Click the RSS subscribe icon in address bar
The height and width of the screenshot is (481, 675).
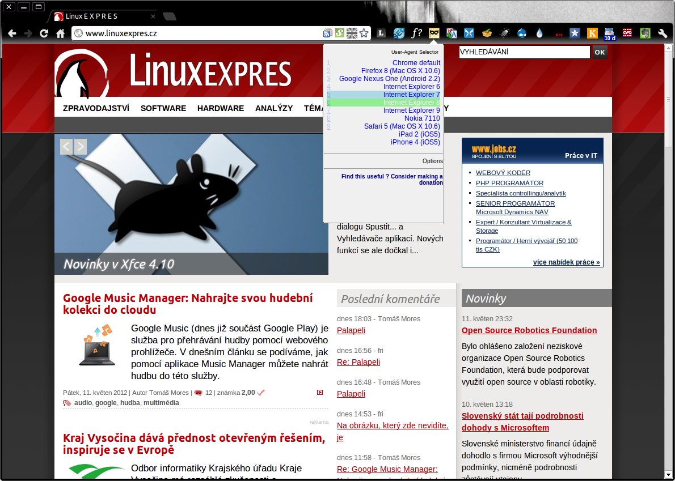(x=328, y=33)
